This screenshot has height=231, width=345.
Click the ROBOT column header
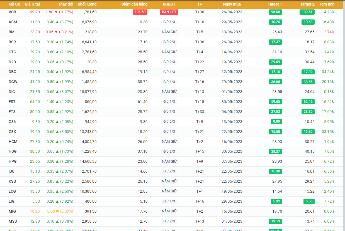pos(169,4)
